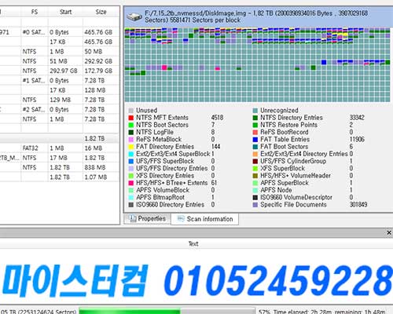Click the yellow FAT Directory Entries swatch
The image size is (393, 314).
[x=131, y=147]
